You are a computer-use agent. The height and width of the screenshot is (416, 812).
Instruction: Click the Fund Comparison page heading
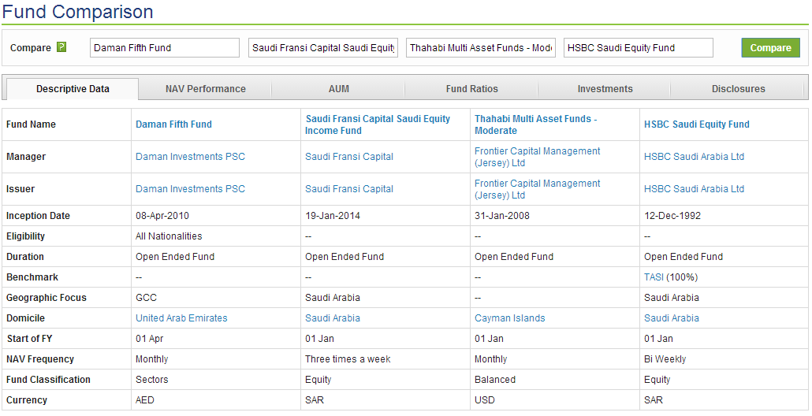(78, 11)
